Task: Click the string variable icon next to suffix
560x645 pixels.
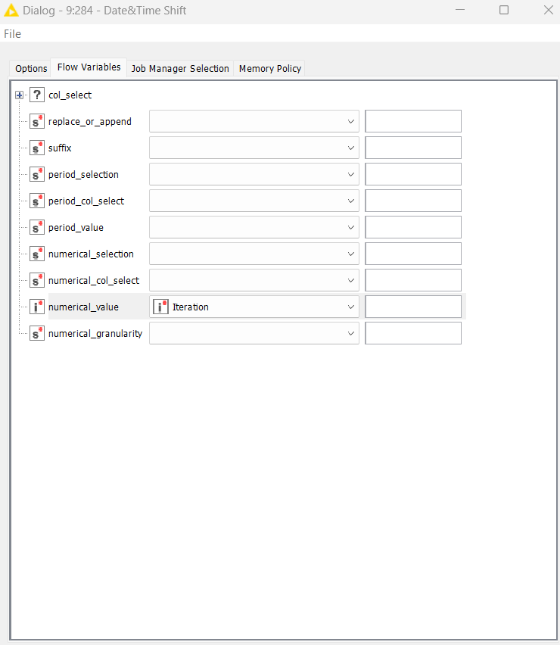Action: [x=37, y=148]
